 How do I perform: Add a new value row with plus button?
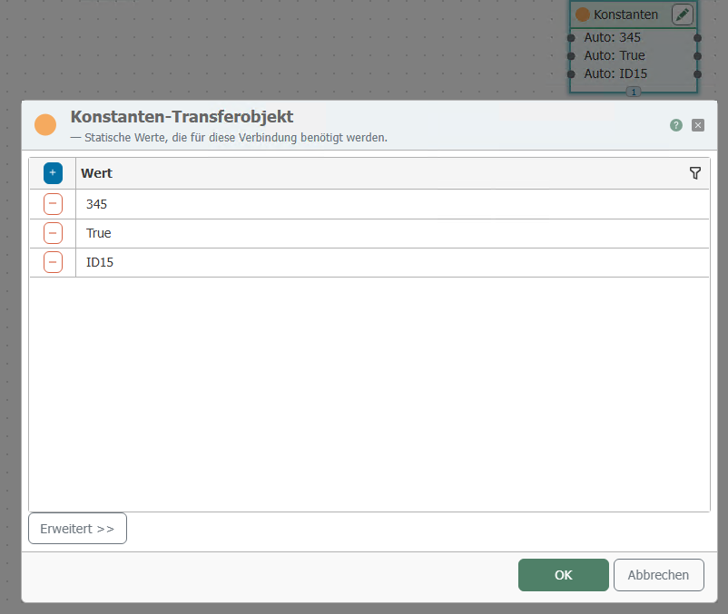click(x=53, y=172)
